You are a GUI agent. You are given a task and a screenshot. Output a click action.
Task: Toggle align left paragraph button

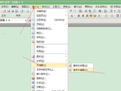79,16
